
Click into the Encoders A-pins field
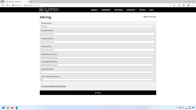[98, 34]
